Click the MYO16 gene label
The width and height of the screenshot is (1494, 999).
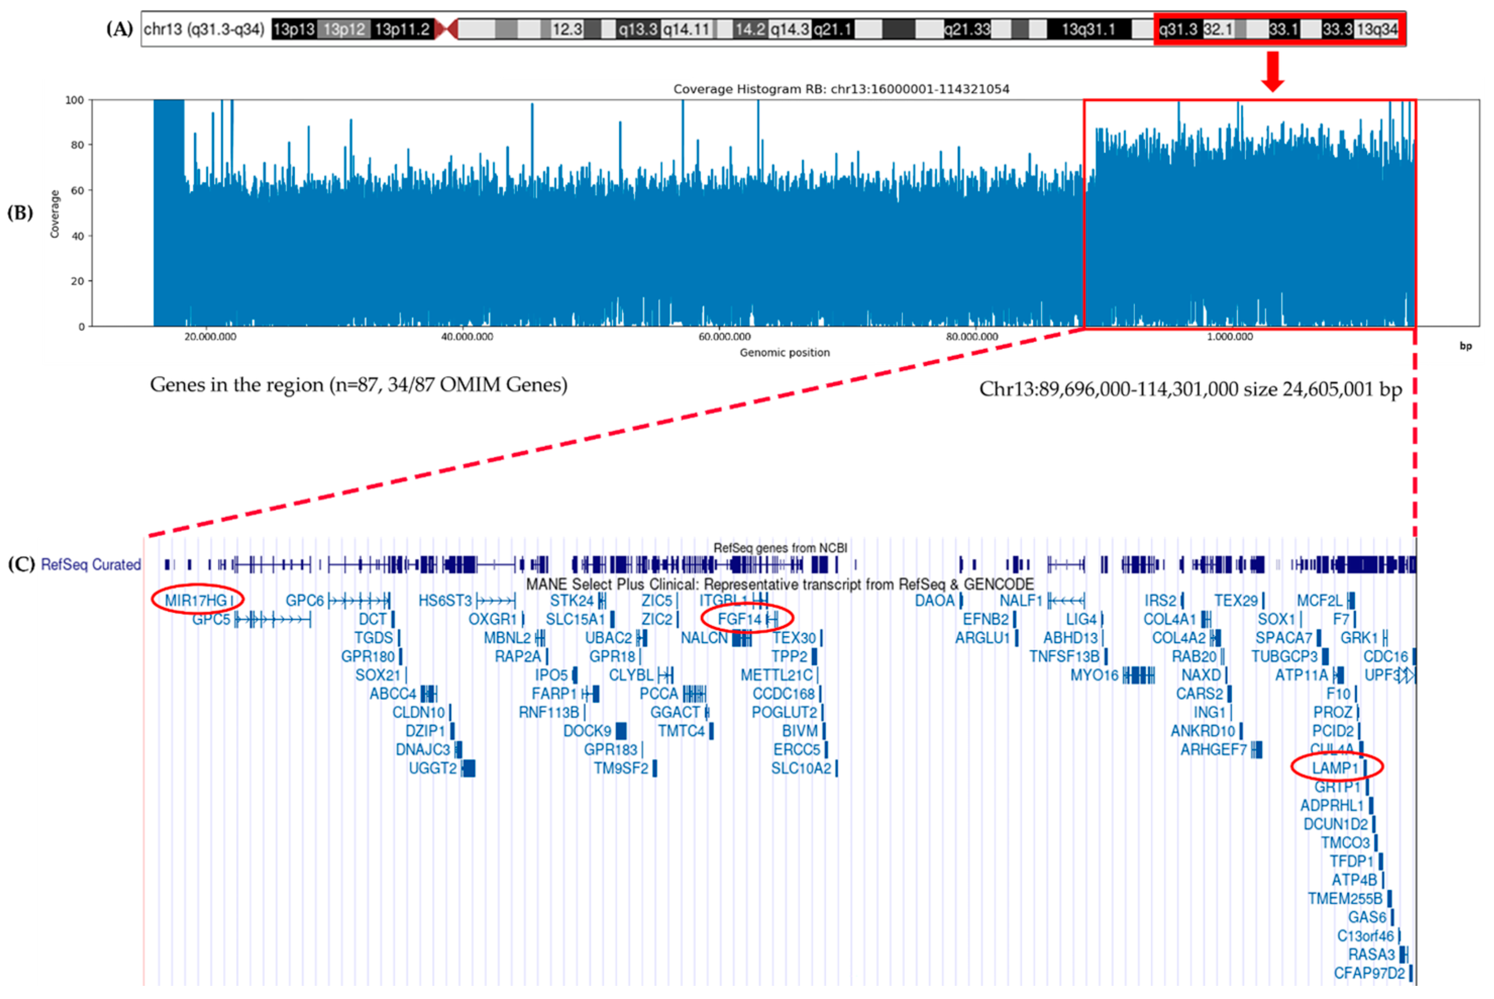1094,675
